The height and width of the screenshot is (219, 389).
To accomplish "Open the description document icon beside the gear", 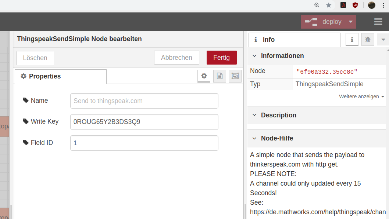I will 220,76.
